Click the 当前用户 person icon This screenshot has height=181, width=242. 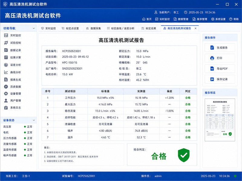coord(156,12)
